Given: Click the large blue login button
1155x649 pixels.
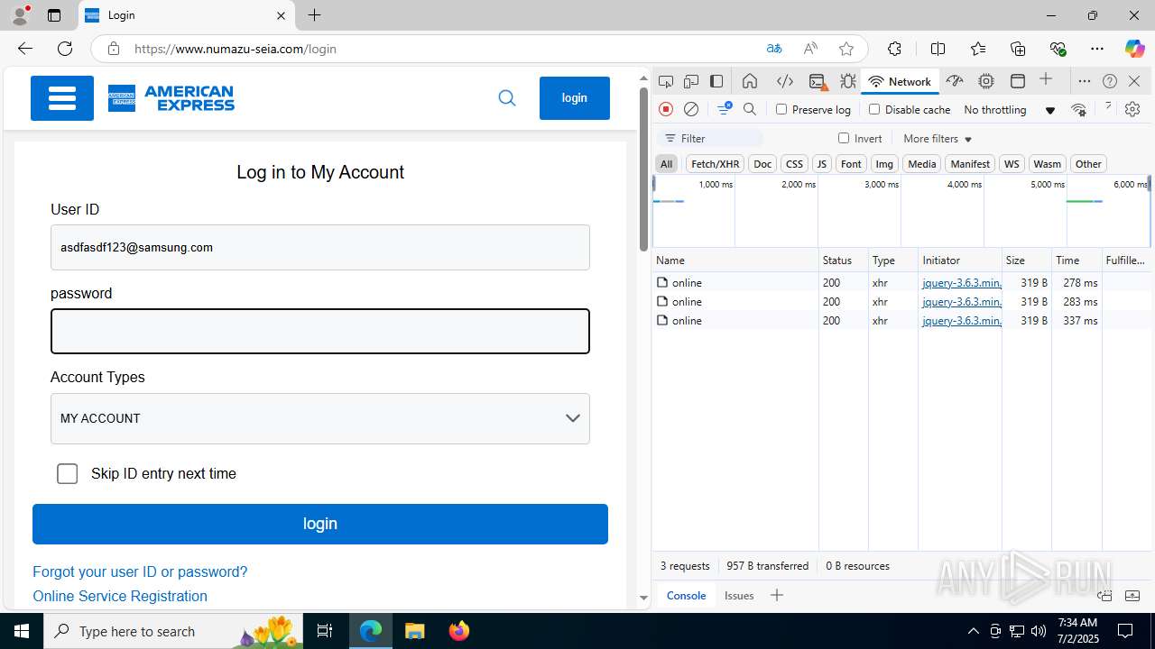Looking at the screenshot, I should click(320, 524).
